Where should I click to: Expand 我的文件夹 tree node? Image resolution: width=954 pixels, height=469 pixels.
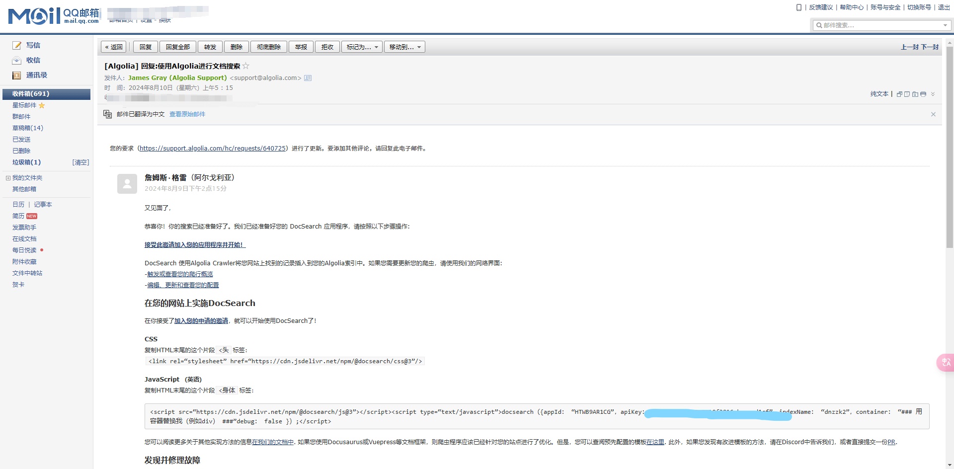[8, 178]
